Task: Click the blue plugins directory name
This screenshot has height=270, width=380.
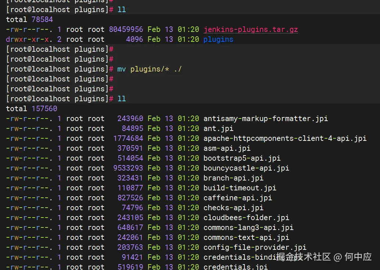Action: [x=218, y=39]
